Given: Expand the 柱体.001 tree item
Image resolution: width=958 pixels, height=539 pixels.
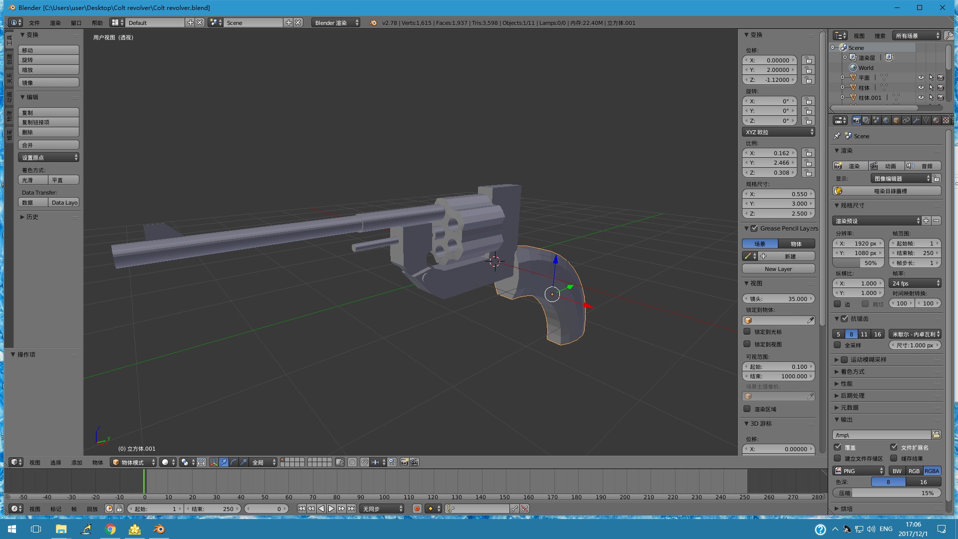Looking at the screenshot, I should coord(843,98).
